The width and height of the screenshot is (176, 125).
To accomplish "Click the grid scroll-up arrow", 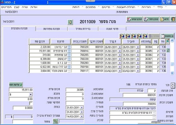I will (x=172, y=40).
